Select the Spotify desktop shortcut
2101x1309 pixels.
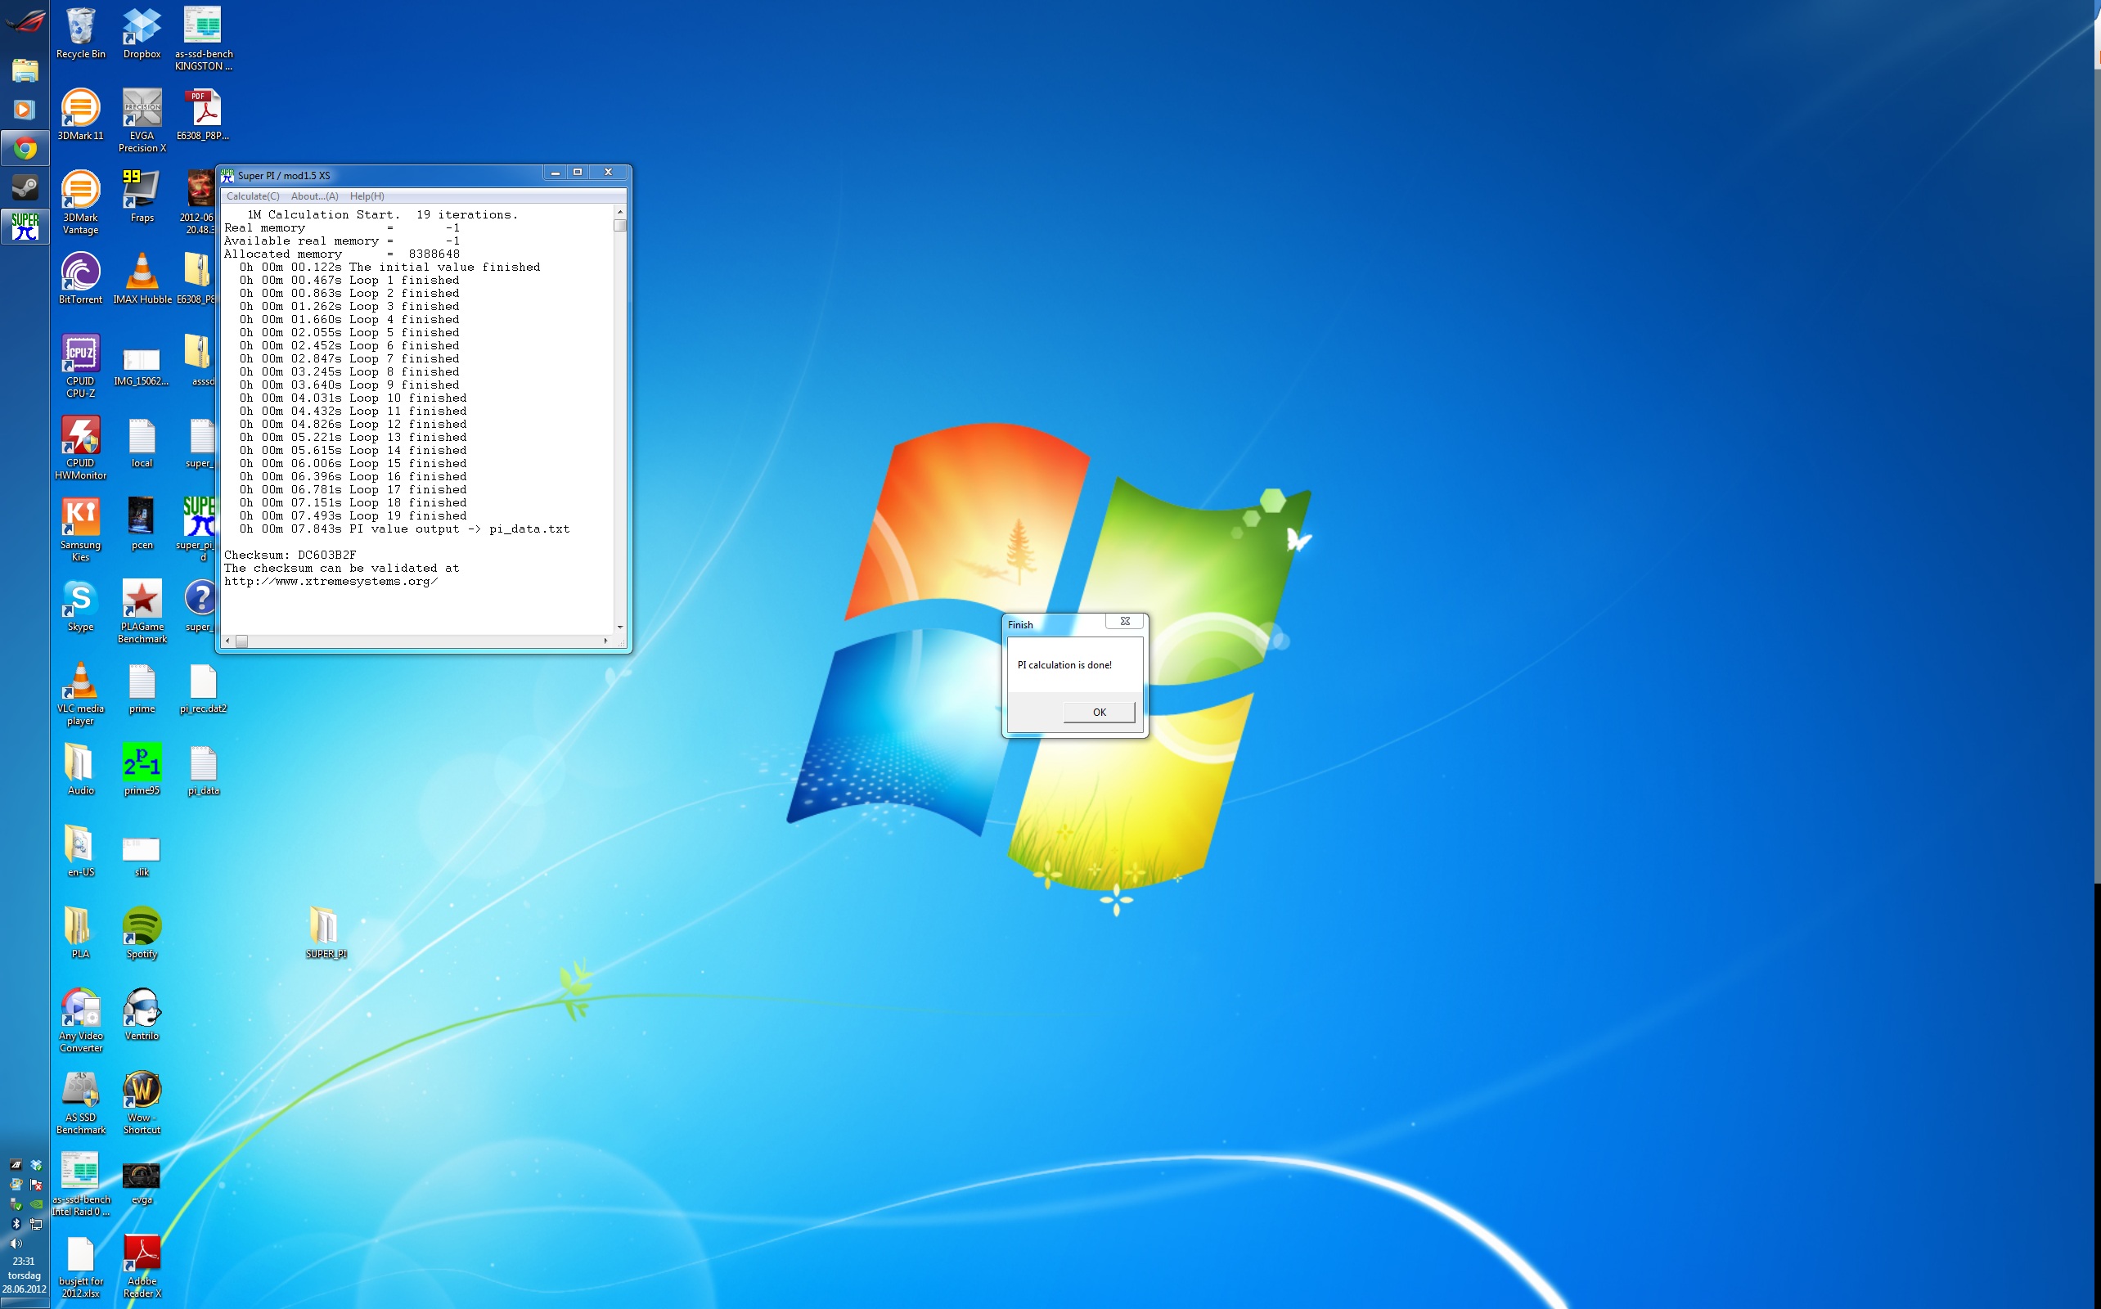(x=142, y=933)
